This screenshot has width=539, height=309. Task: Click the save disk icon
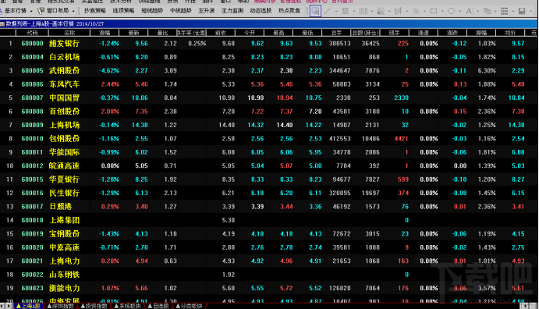(x=522, y=11)
